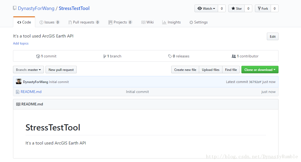Click the Projects count badge

click(x=130, y=22)
